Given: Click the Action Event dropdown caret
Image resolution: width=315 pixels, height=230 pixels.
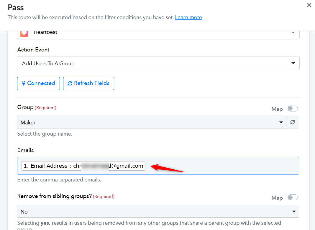Looking at the screenshot, I should coord(293,63).
